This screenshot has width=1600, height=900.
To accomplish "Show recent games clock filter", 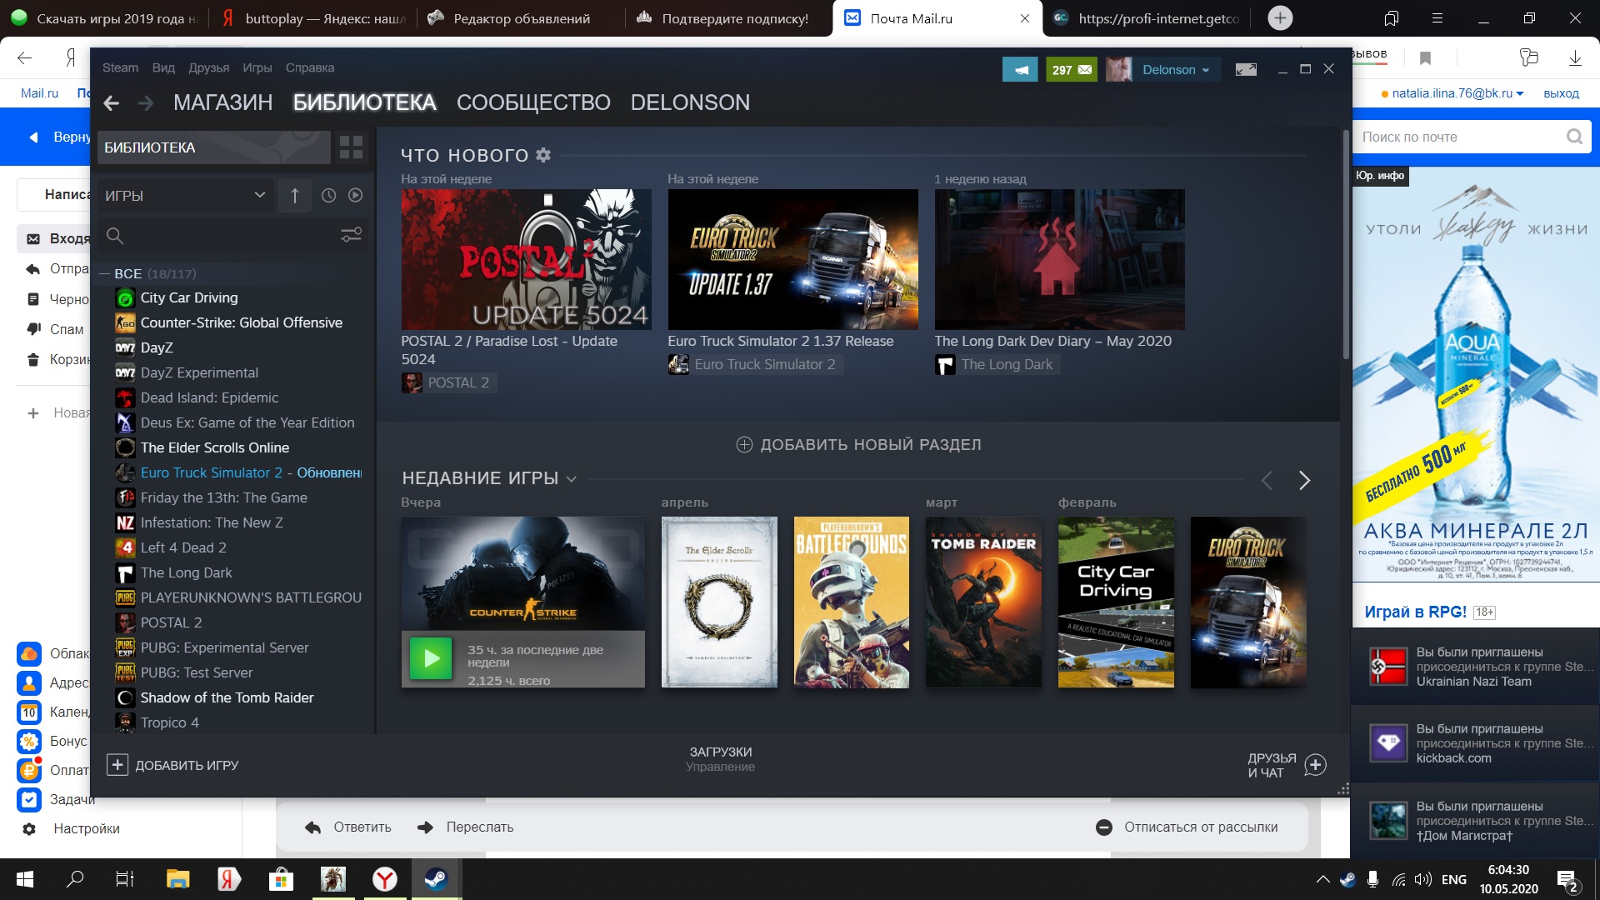I will point(329,195).
